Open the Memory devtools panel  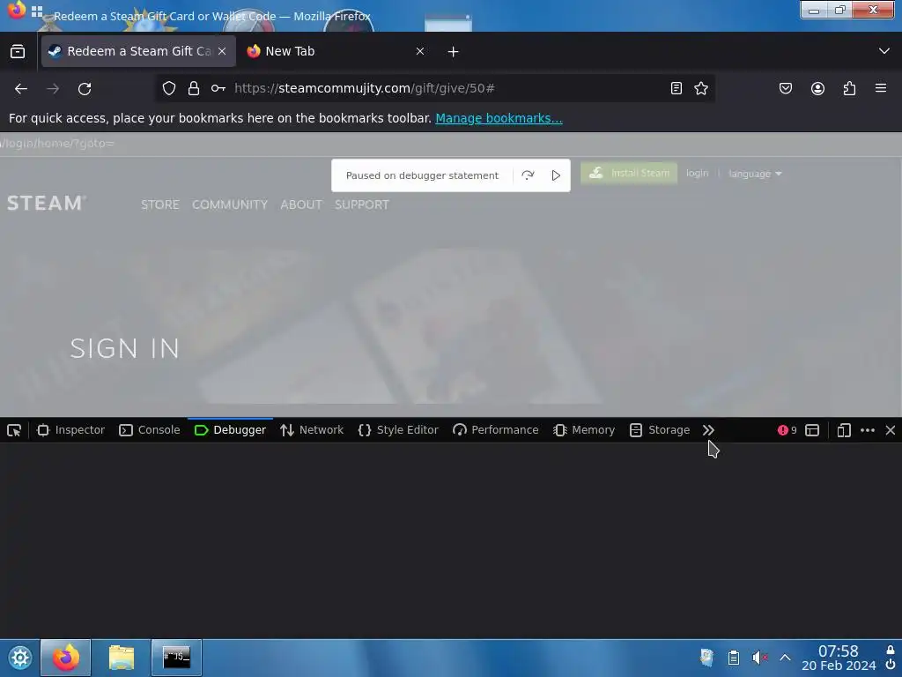pos(584,430)
